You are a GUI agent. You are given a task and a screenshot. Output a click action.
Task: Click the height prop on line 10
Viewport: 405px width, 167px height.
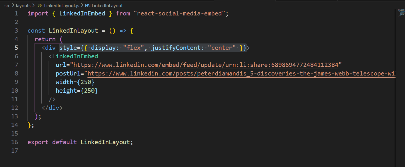click(x=66, y=90)
